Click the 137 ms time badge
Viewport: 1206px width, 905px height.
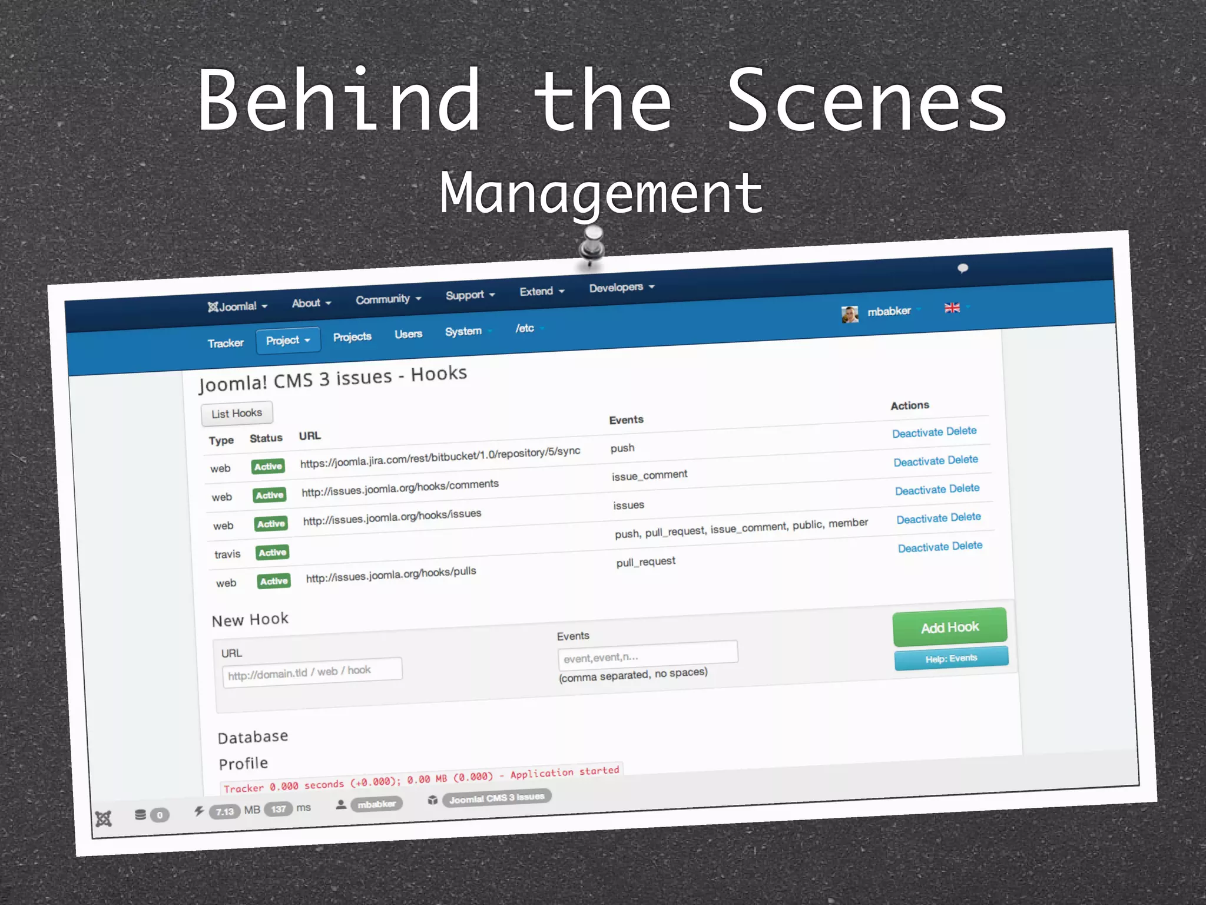point(278,809)
